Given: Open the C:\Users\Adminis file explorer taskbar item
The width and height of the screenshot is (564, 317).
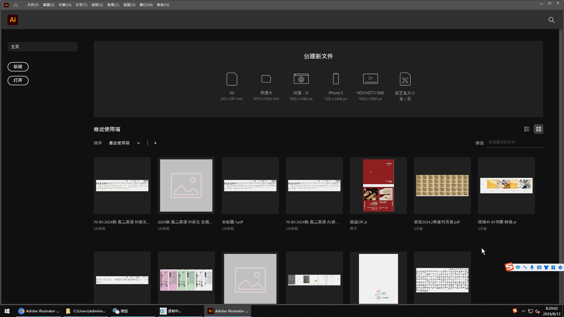Looking at the screenshot, I should (86, 311).
